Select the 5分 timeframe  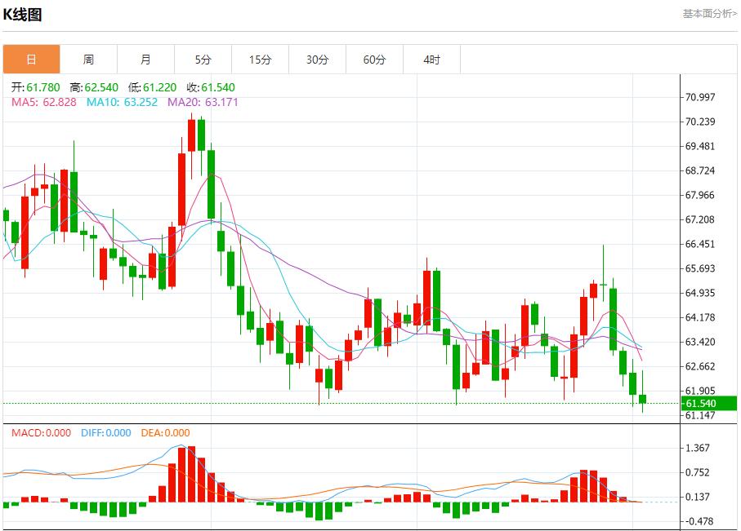(203, 59)
